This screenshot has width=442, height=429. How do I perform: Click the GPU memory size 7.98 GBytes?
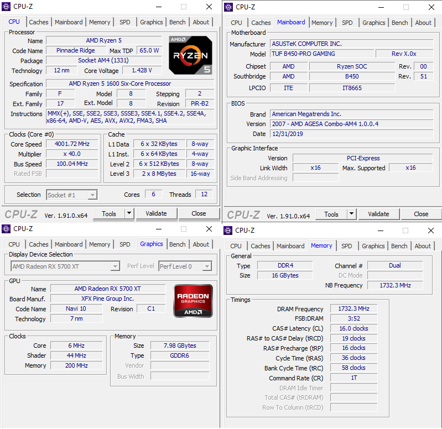coord(180,346)
